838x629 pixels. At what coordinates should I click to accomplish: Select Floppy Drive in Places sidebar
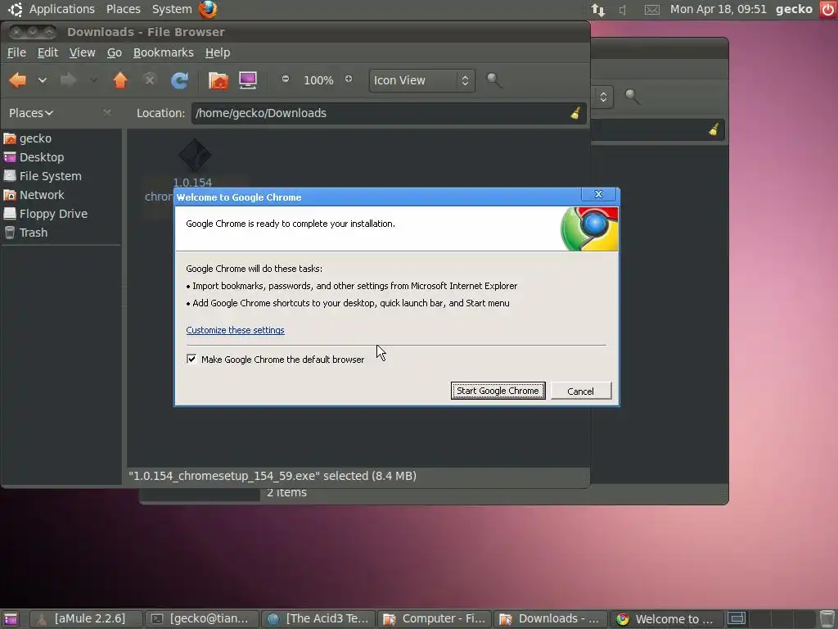pos(61,214)
